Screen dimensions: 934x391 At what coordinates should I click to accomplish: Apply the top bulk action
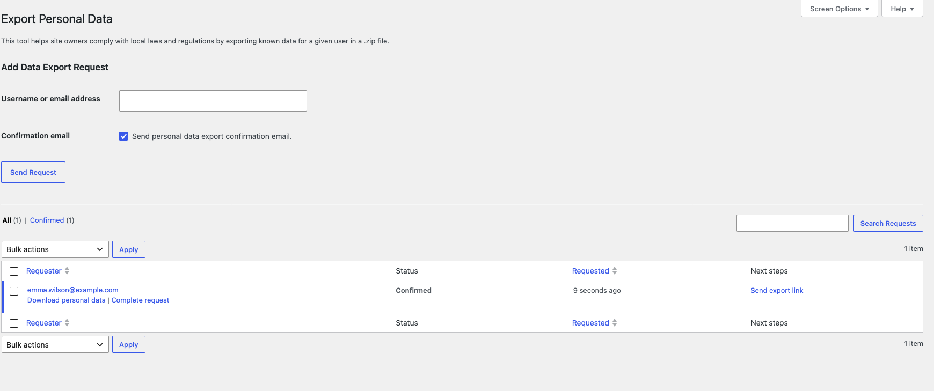(x=129, y=249)
